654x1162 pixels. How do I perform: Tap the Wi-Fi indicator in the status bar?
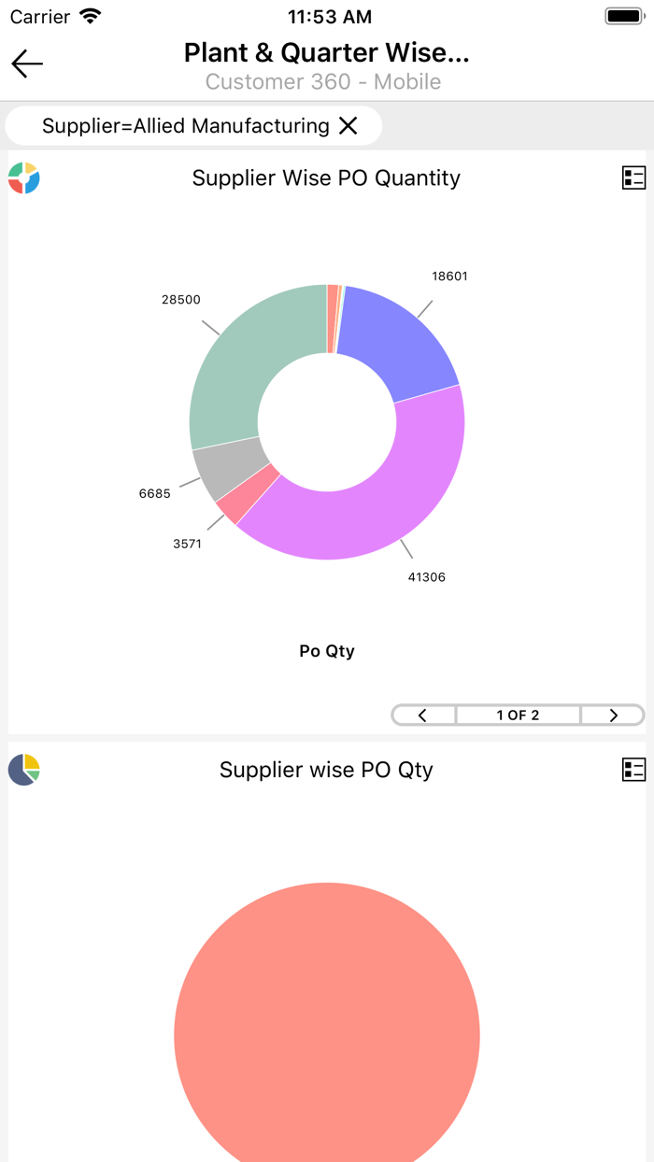coord(89,15)
